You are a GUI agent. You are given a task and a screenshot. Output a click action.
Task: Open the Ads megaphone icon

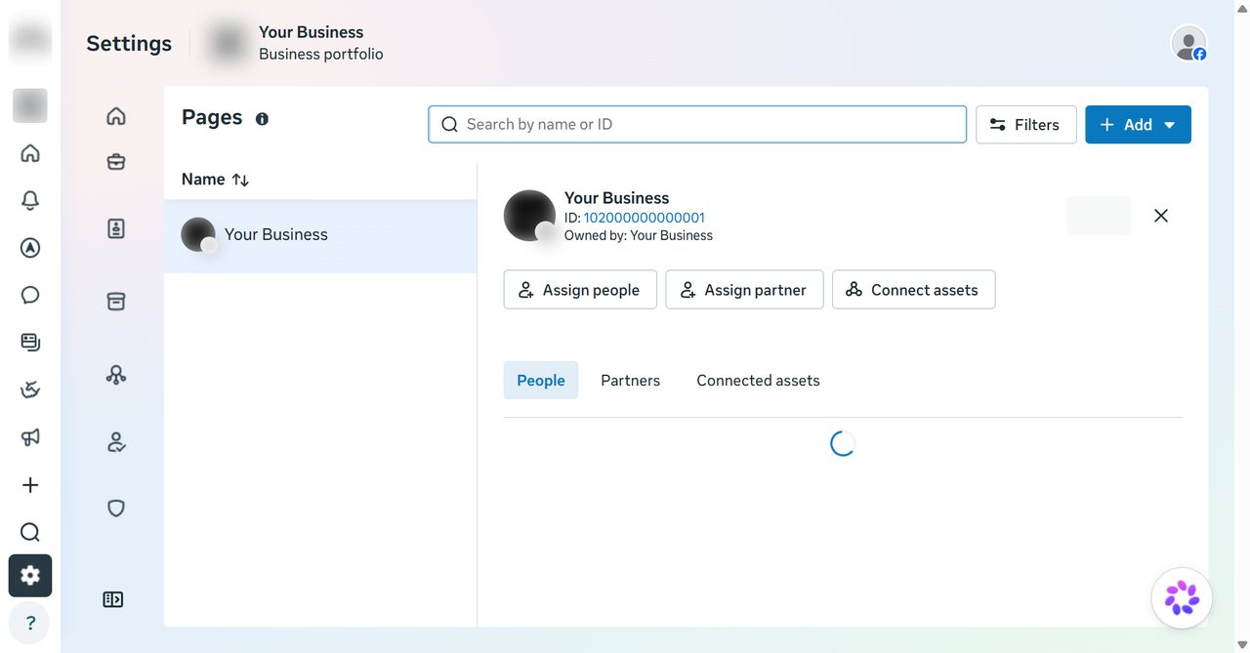(x=30, y=437)
